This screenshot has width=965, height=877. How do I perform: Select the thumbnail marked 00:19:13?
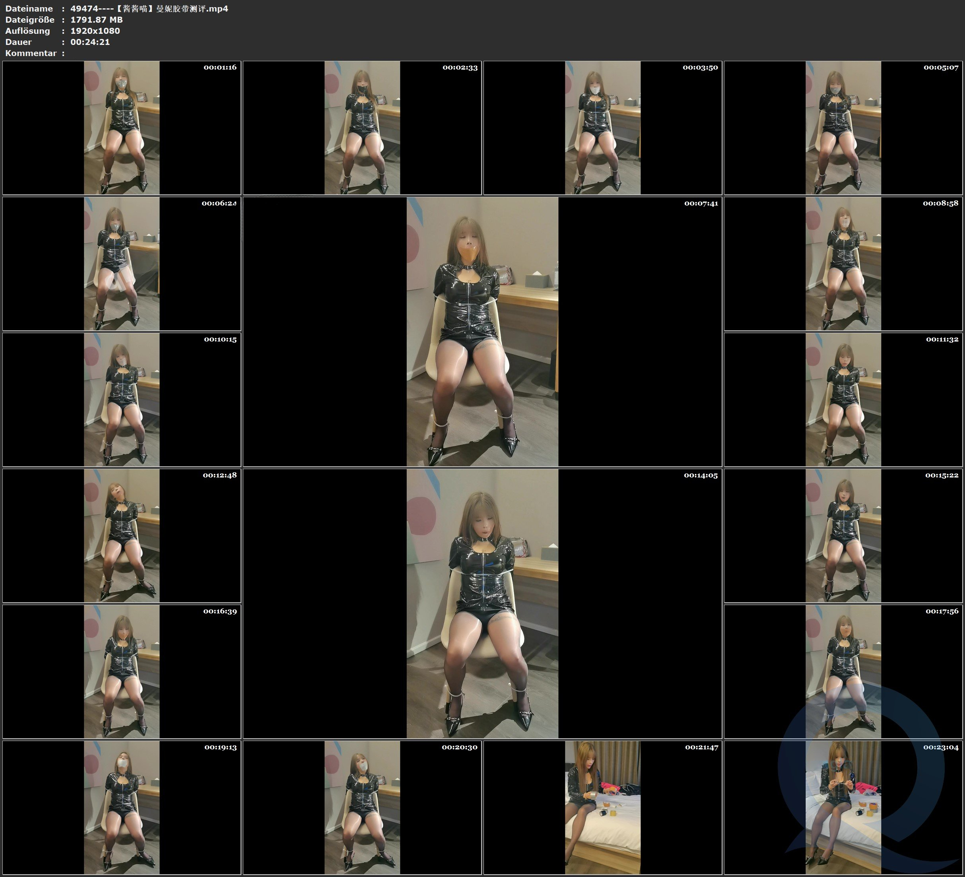pyautogui.click(x=122, y=807)
